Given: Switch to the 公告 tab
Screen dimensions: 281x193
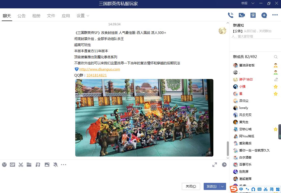Looking at the screenshot, I should 22,16.
